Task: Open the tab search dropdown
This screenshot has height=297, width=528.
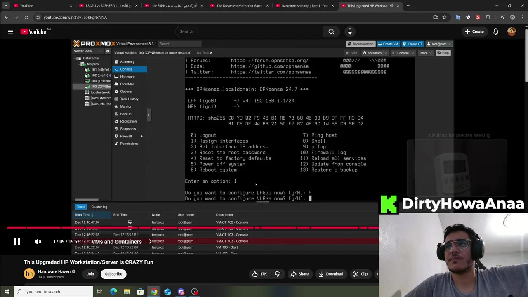Action: tap(6, 6)
